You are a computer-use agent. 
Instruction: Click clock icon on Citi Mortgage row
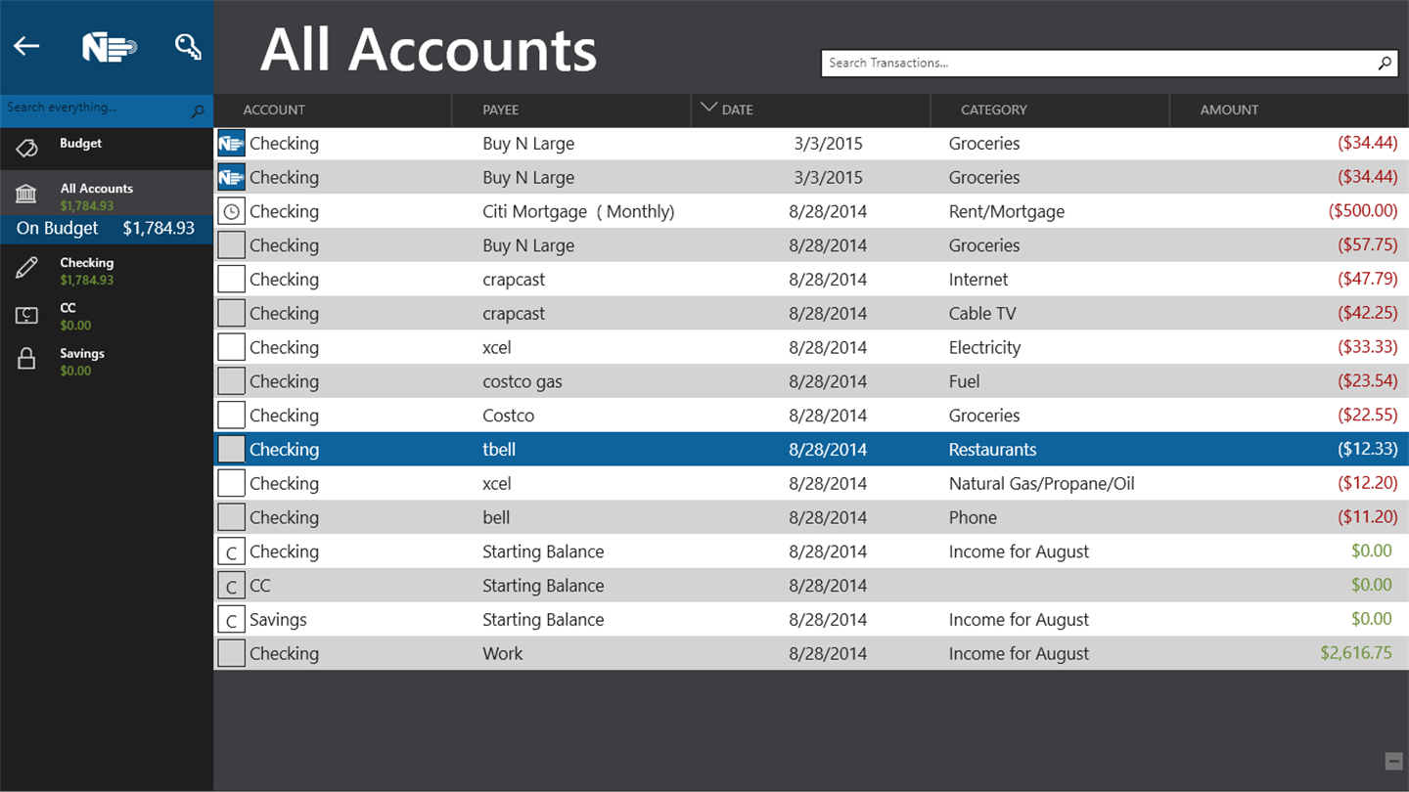tap(231, 211)
